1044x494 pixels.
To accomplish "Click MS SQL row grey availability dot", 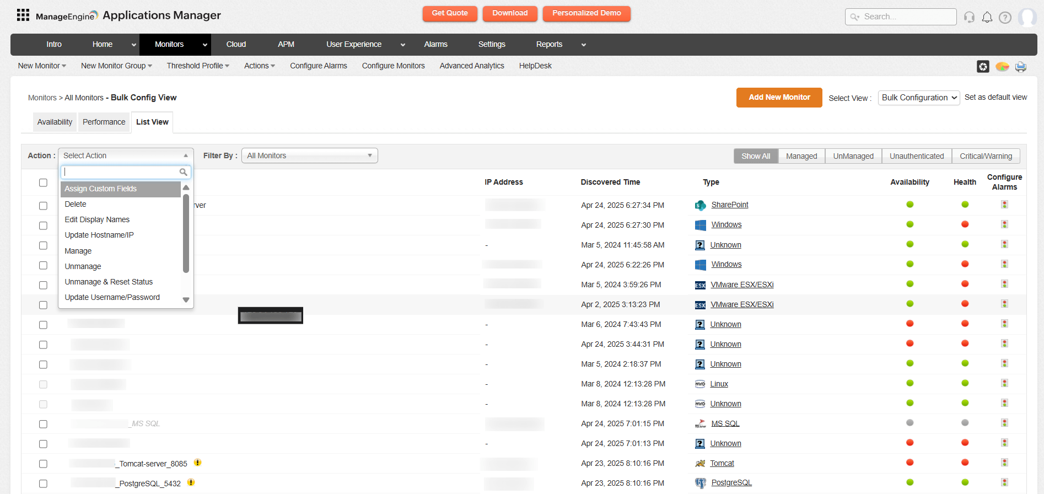I will click(x=910, y=423).
